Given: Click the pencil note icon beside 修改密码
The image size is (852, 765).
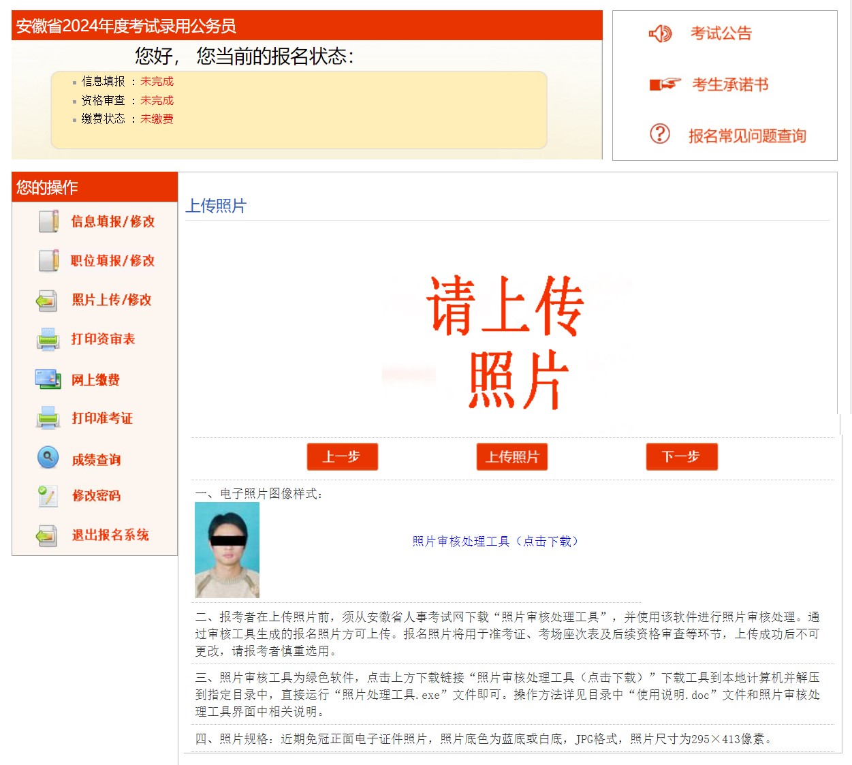Looking at the screenshot, I should (48, 496).
